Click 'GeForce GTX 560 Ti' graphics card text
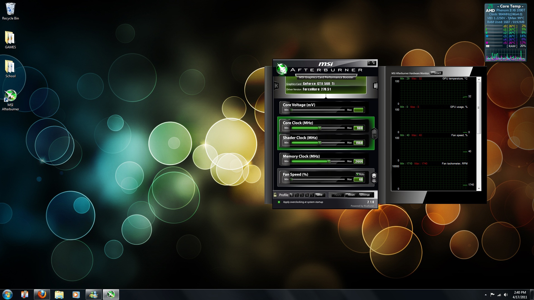The width and height of the screenshot is (534, 300). pyautogui.click(x=319, y=84)
